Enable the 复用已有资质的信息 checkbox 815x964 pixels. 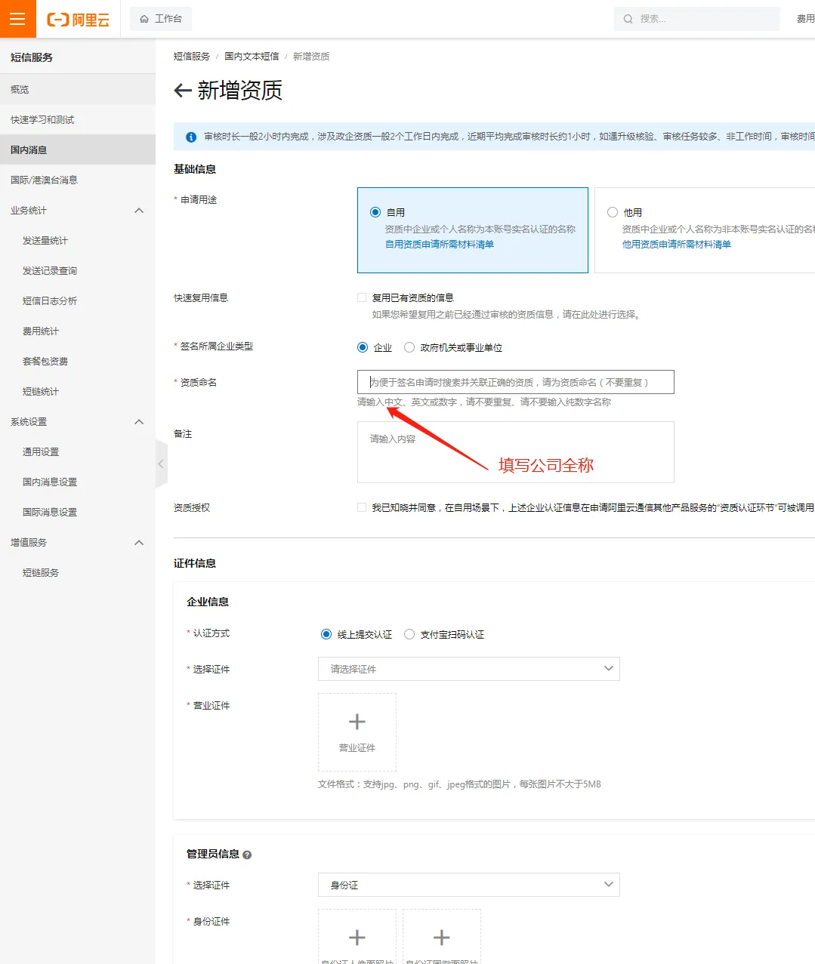(x=361, y=297)
